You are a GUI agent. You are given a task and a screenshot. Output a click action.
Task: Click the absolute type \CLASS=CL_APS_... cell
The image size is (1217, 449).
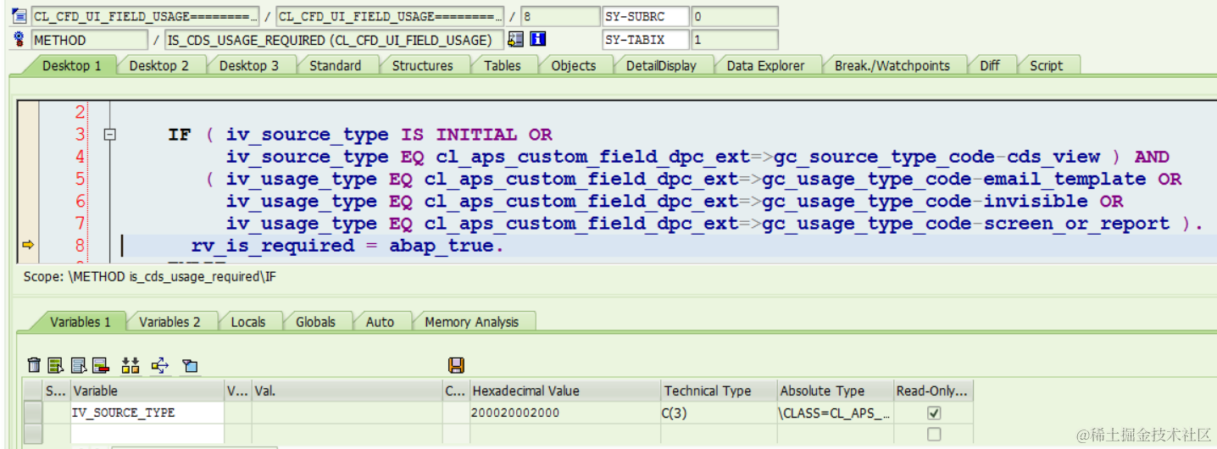click(835, 413)
